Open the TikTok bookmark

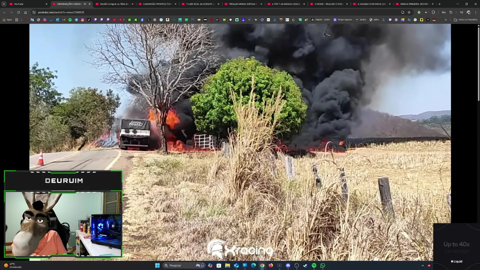pyautogui.click(x=89, y=19)
